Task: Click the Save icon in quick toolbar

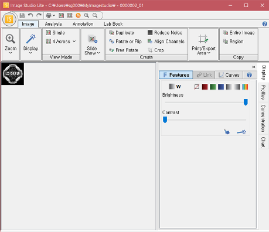Action: (22, 15)
